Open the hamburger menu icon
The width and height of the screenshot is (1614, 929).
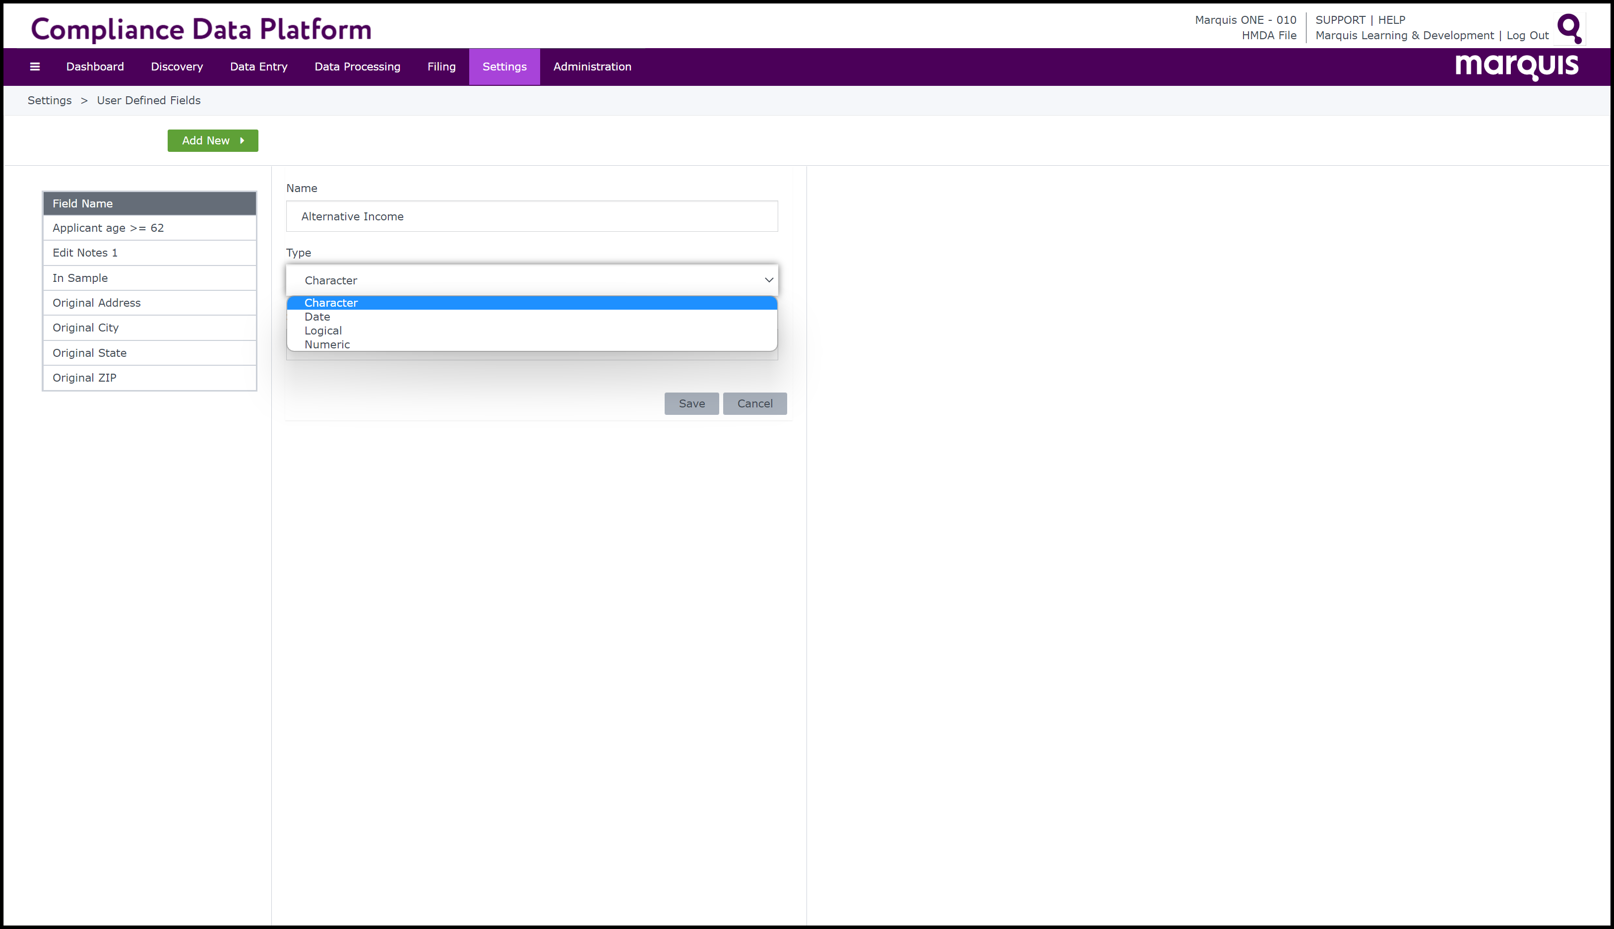[x=35, y=66]
